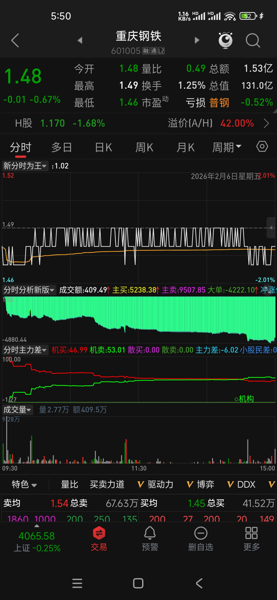277x600 pixels.
Task: Tap the current price 1.48
Action: click(x=23, y=76)
